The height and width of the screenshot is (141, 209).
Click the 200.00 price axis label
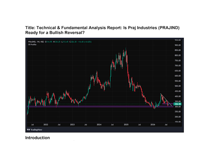[x=178, y=117]
